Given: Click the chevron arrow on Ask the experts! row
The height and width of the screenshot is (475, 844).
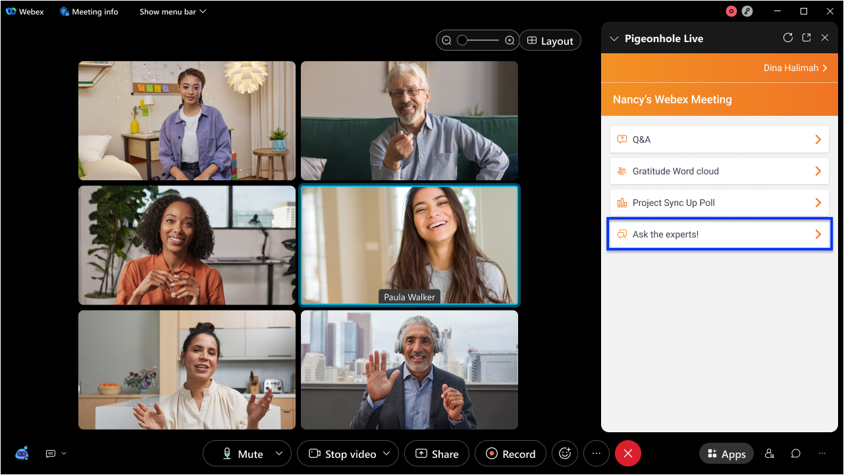Looking at the screenshot, I should (x=818, y=234).
